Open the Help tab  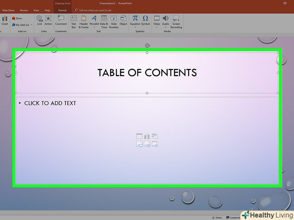point(47,10)
